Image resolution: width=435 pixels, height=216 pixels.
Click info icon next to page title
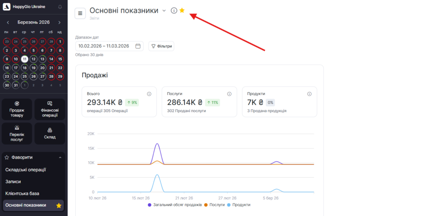coord(174,11)
